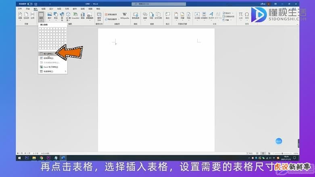The height and width of the screenshot is (177, 315).
Task: Click the save icon in title bar
Action: pyautogui.click(x=36, y=4)
